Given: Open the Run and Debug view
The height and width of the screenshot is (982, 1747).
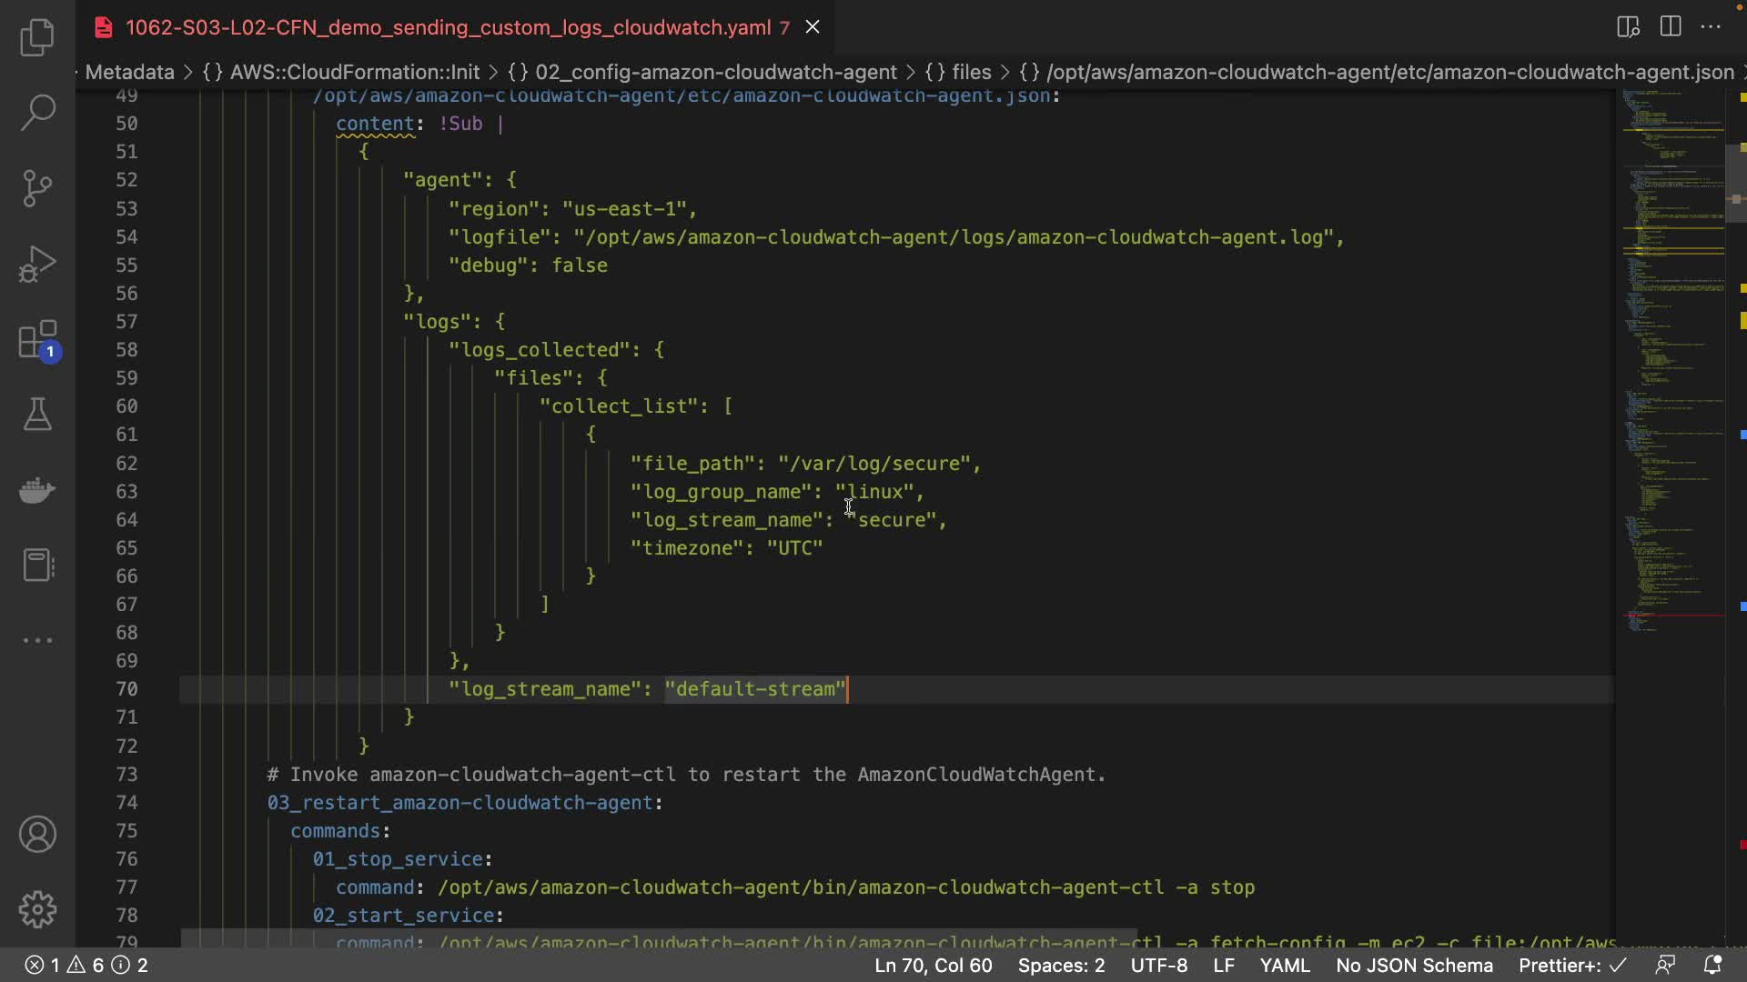Looking at the screenshot, I should (x=37, y=265).
